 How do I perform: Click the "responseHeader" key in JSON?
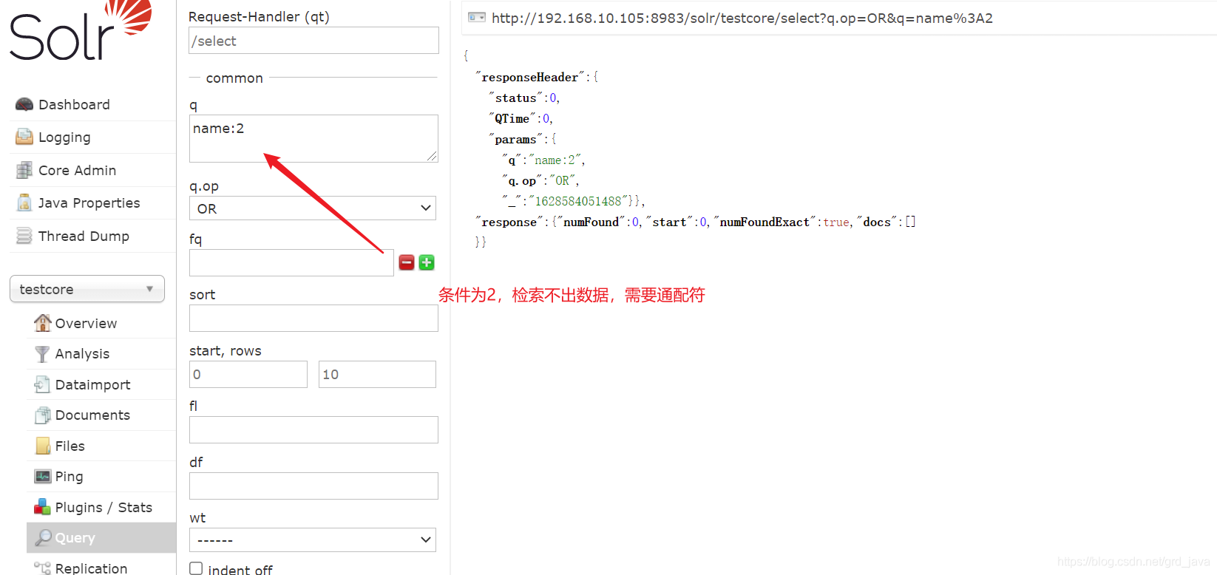529,78
